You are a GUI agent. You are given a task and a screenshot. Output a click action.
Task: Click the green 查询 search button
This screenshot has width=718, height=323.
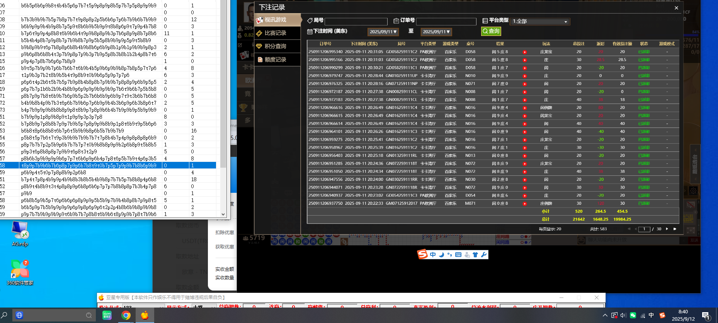tap(491, 31)
